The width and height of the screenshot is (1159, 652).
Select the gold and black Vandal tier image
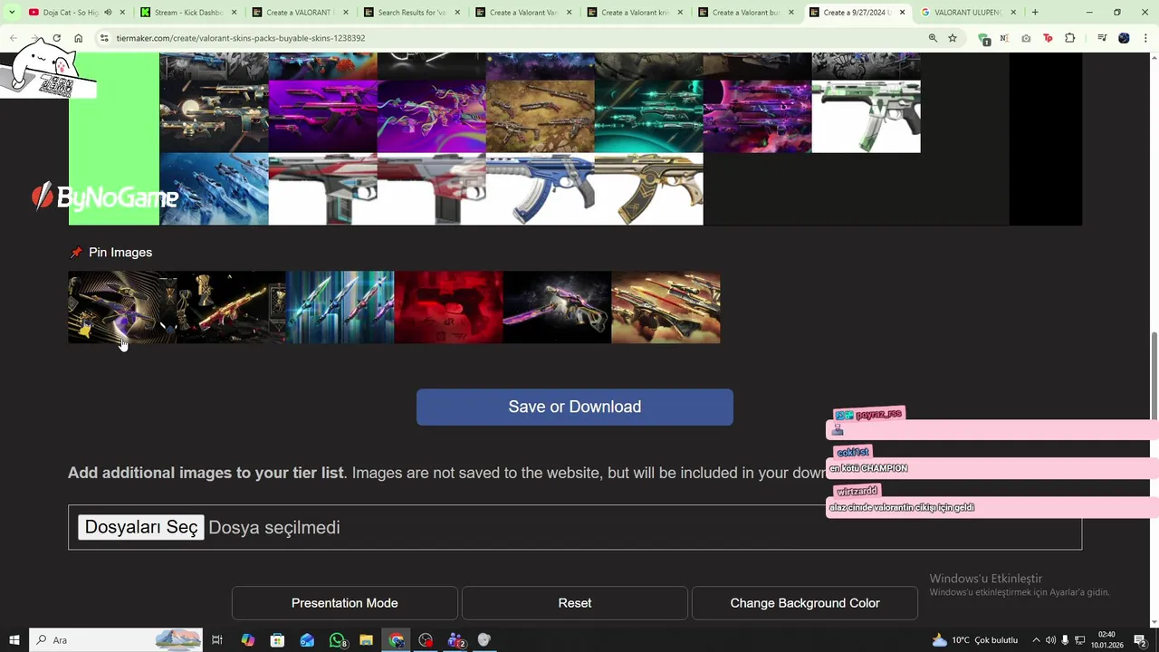pos(649,189)
